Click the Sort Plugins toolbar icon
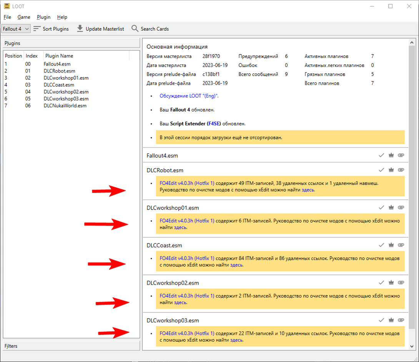 coord(37,28)
